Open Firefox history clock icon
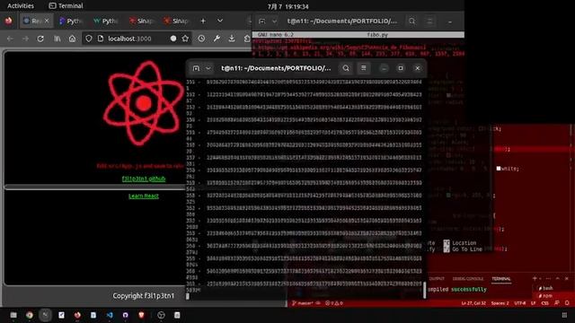Viewport: 575px width, 323px height. tap(201, 39)
